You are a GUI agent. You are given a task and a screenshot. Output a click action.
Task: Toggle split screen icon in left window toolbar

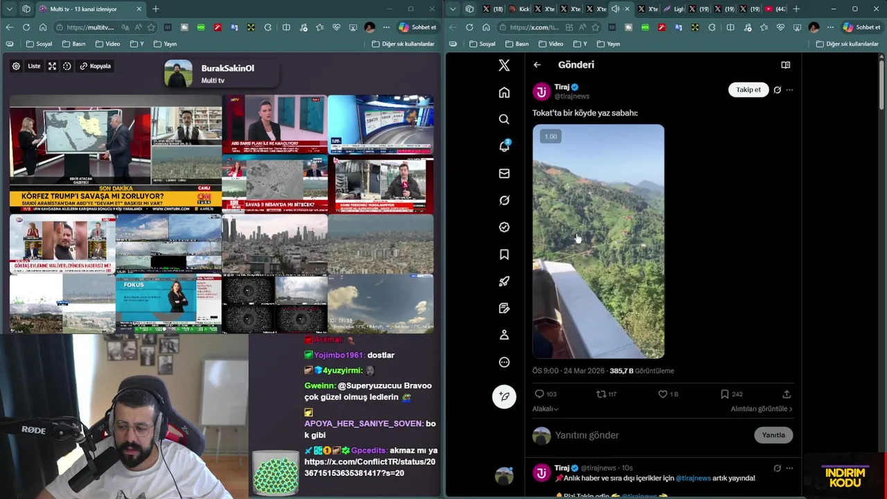[x=286, y=27]
